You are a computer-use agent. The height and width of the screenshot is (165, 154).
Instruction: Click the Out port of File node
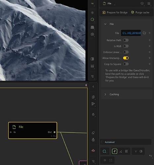55,132
